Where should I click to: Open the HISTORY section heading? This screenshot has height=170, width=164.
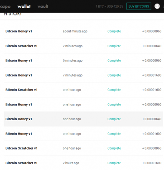click(x=13, y=14)
